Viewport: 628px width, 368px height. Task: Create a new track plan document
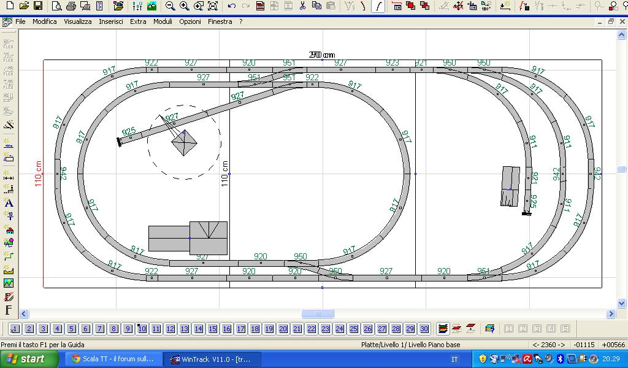10,6
